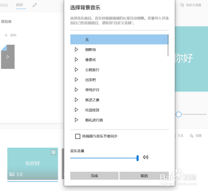Screen dimensions: 208x191
Task: Select the 倒影池 music track name
Action: point(90,50)
